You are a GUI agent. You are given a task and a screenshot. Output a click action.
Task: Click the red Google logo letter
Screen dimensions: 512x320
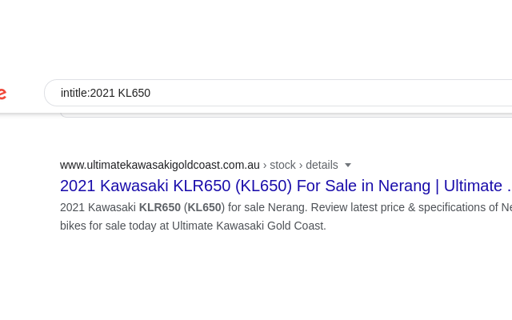pos(2,94)
